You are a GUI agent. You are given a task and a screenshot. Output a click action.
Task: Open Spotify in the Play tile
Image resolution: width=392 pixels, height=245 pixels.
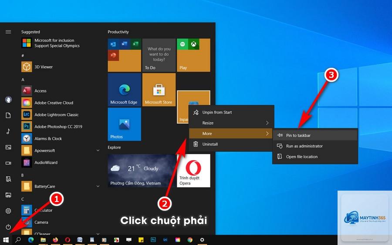pyautogui.click(x=182, y=44)
